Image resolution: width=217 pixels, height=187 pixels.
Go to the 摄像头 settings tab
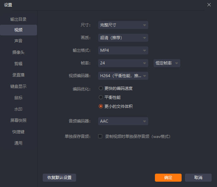18,52
